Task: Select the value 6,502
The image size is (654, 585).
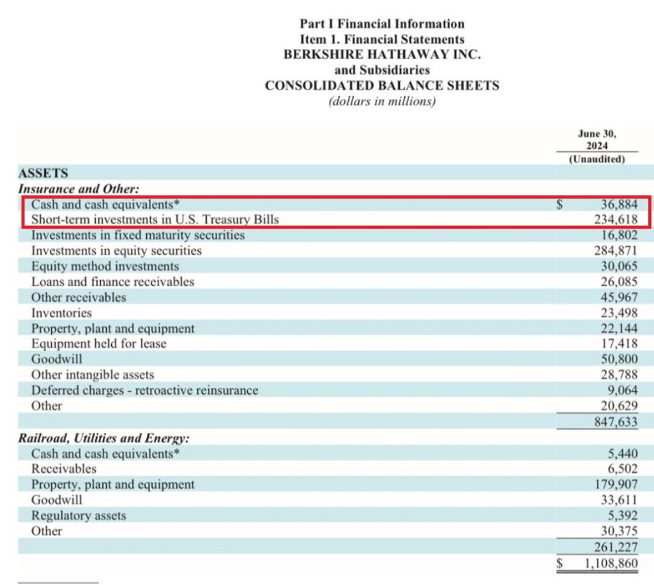Action: pos(622,469)
